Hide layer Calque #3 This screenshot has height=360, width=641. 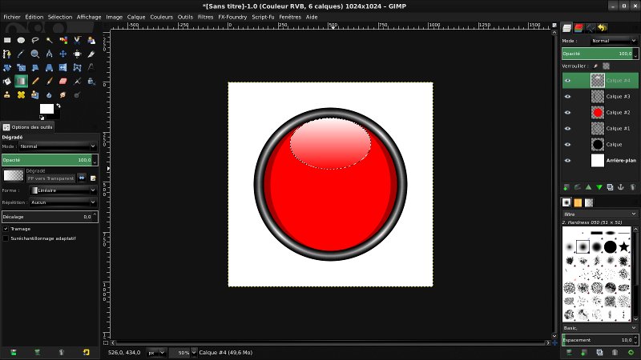(567, 96)
